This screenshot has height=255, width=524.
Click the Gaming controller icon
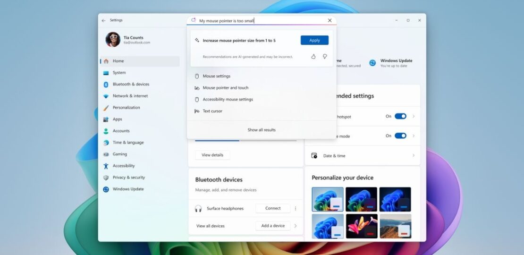[x=106, y=154]
